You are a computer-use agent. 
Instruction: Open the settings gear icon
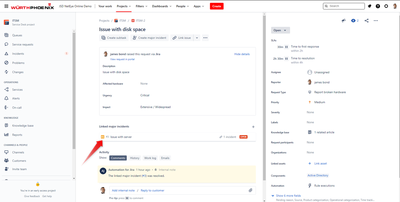point(386,6)
